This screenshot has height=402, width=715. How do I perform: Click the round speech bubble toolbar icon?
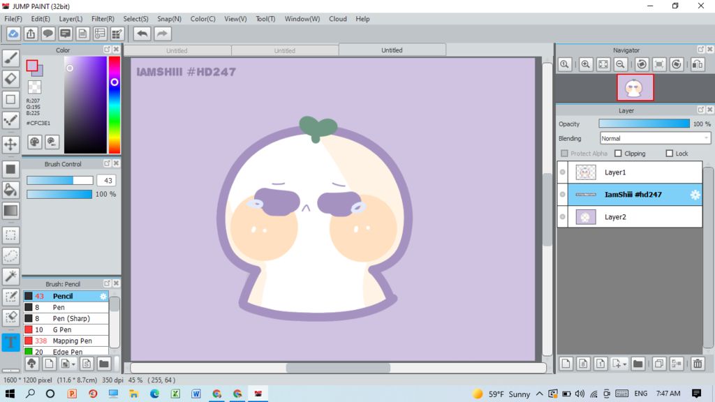click(x=48, y=33)
